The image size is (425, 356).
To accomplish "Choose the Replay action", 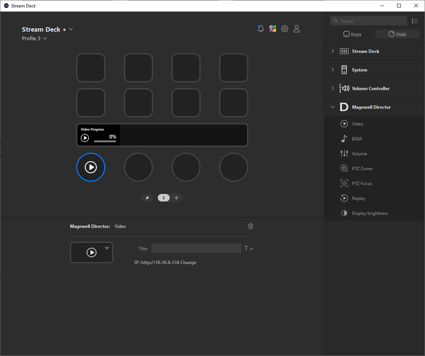I will coord(374,198).
